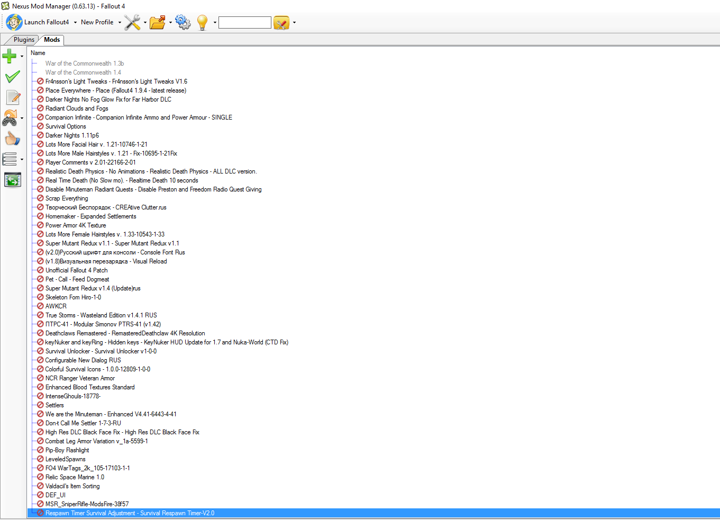The image size is (720, 520).
Task: Click the red disabled icon beside NCR Ranger Veteran Armor
Action: 40,378
